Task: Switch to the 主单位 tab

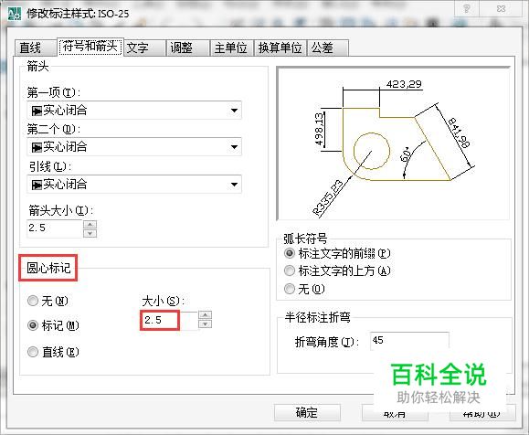Action: click(231, 48)
